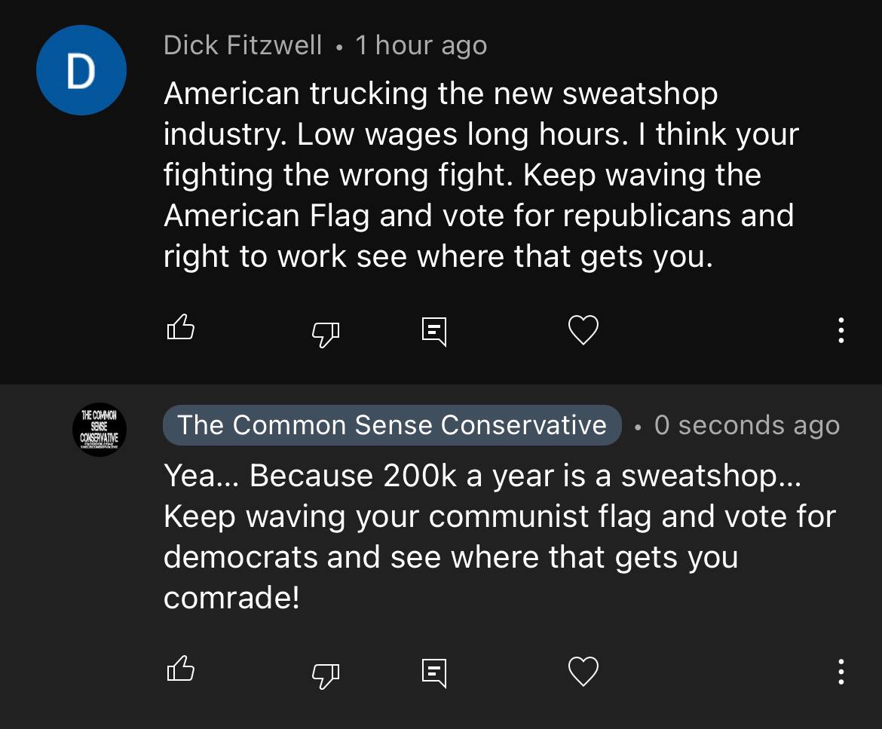Open three-dot menu on Dick Fitzwell's comment

(x=841, y=330)
